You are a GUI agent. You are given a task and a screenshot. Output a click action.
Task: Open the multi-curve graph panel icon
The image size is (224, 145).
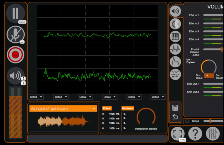coord(175,74)
